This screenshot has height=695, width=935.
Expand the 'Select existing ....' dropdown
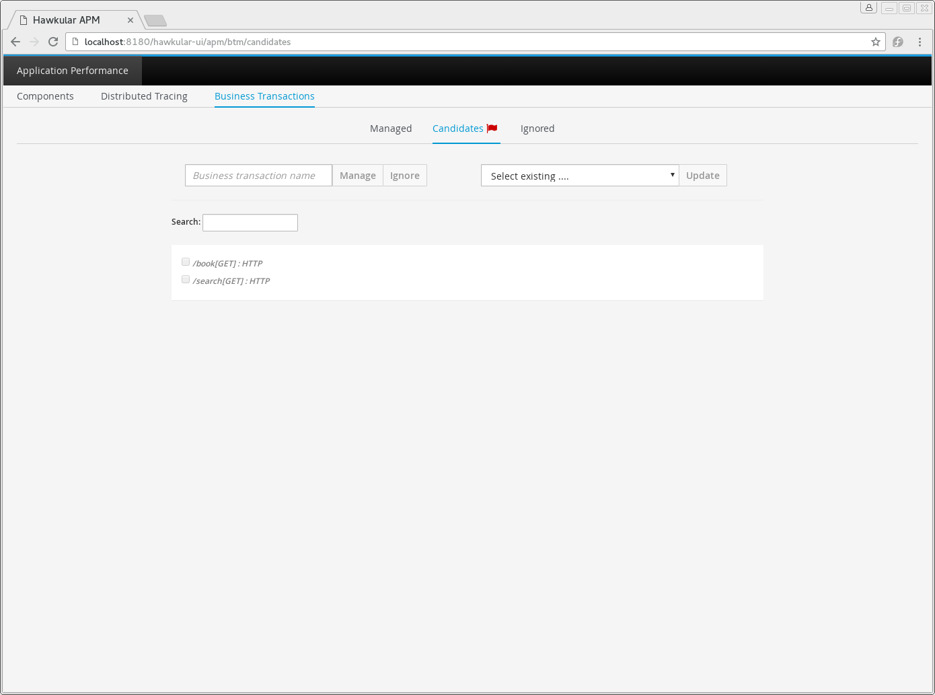[579, 176]
